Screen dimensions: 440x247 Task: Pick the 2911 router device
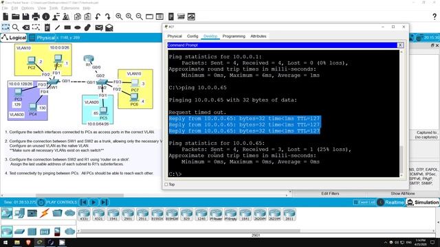tap(142, 215)
